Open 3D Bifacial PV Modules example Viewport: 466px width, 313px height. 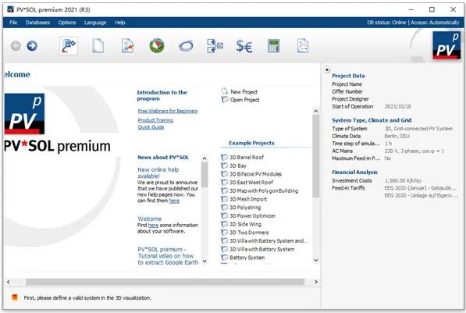tap(255, 174)
